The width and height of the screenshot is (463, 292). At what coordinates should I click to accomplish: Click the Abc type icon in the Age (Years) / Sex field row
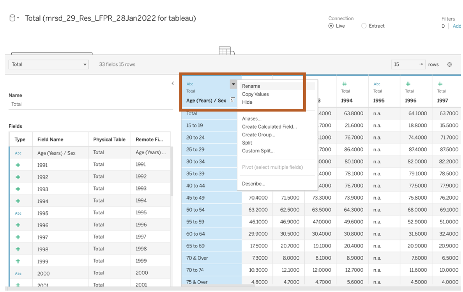point(18,153)
